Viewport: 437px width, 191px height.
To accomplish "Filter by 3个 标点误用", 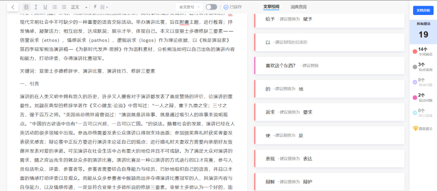I will click(423, 67).
